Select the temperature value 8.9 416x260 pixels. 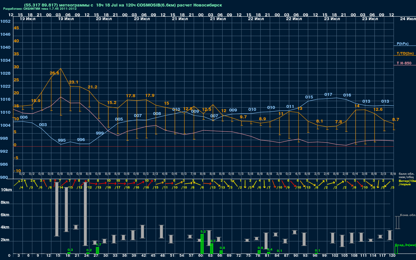point(263,119)
